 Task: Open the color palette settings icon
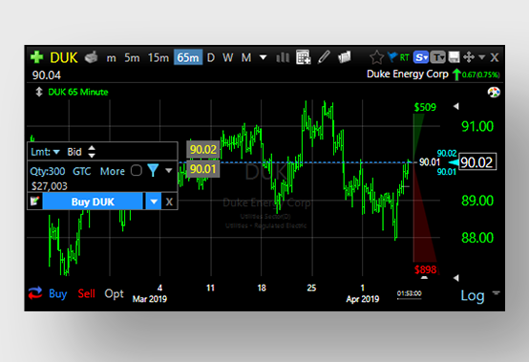[494, 92]
